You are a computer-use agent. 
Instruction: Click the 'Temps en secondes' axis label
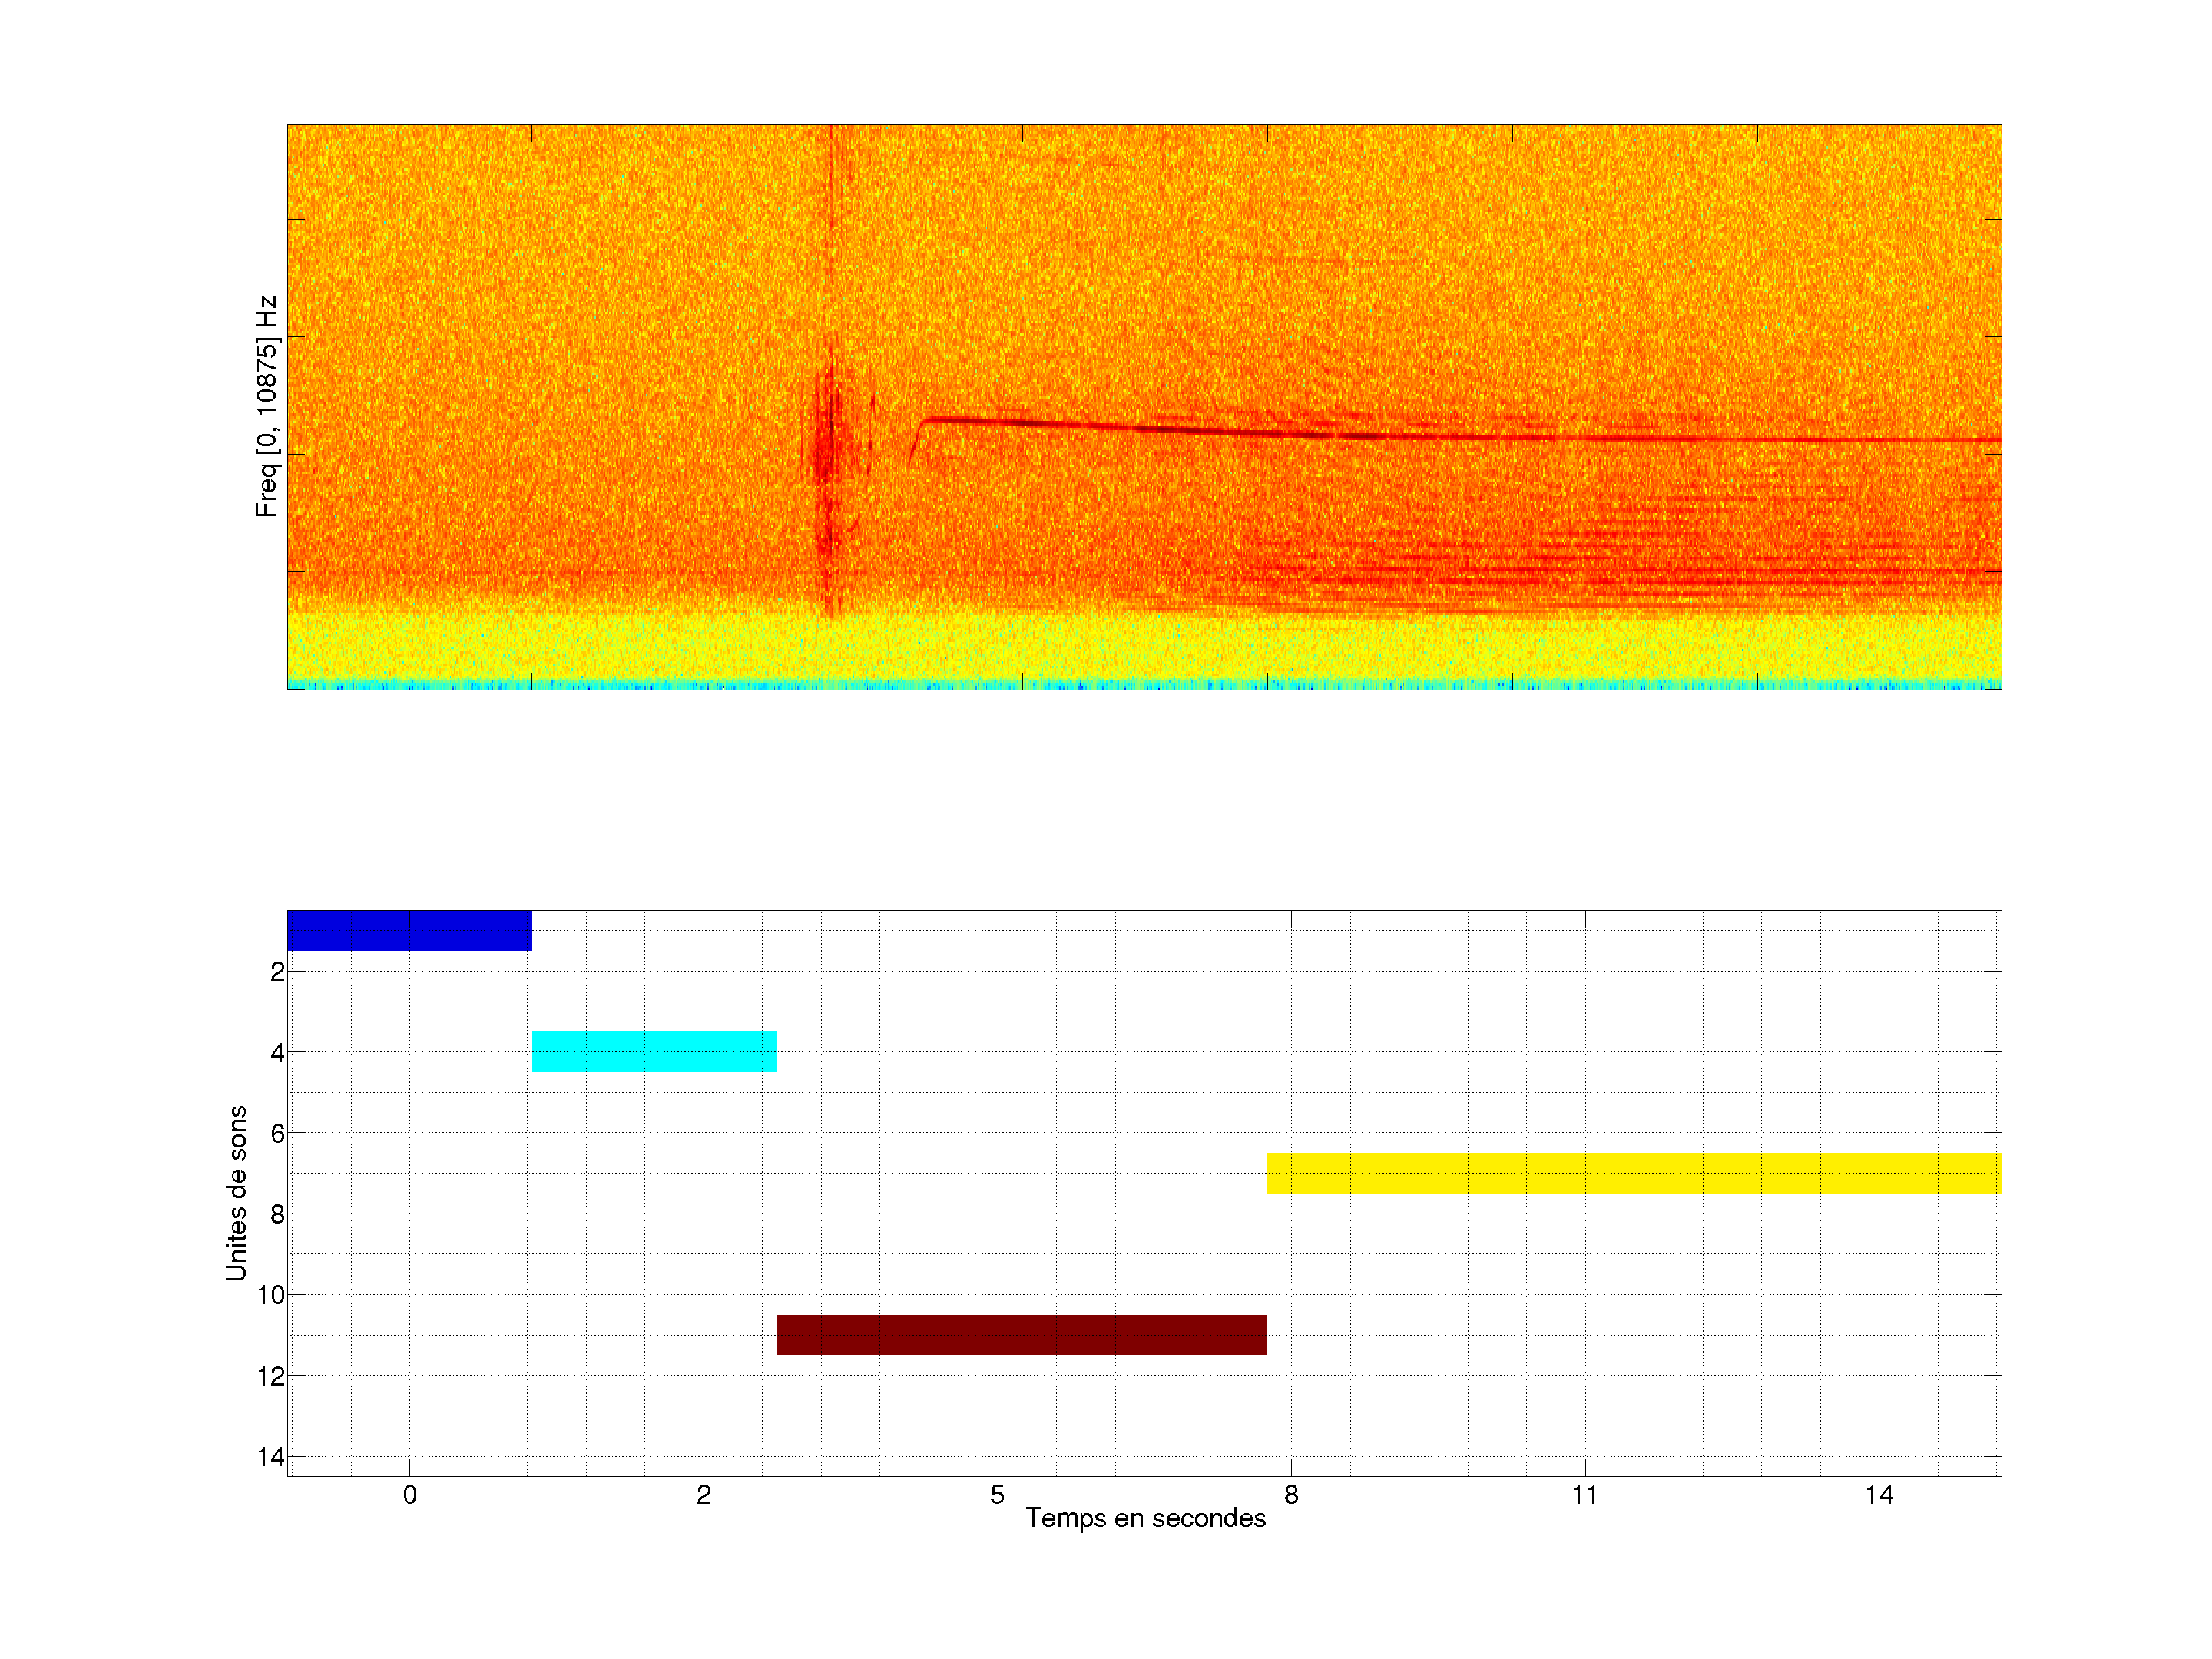click(1145, 1518)
